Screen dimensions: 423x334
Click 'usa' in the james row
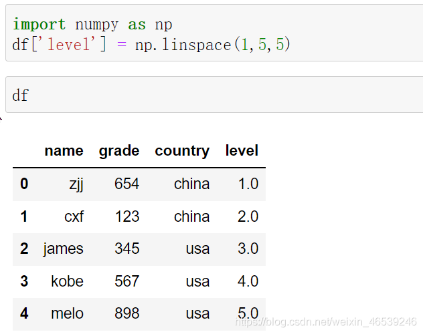pyautogui.click(x=197, y=249)
